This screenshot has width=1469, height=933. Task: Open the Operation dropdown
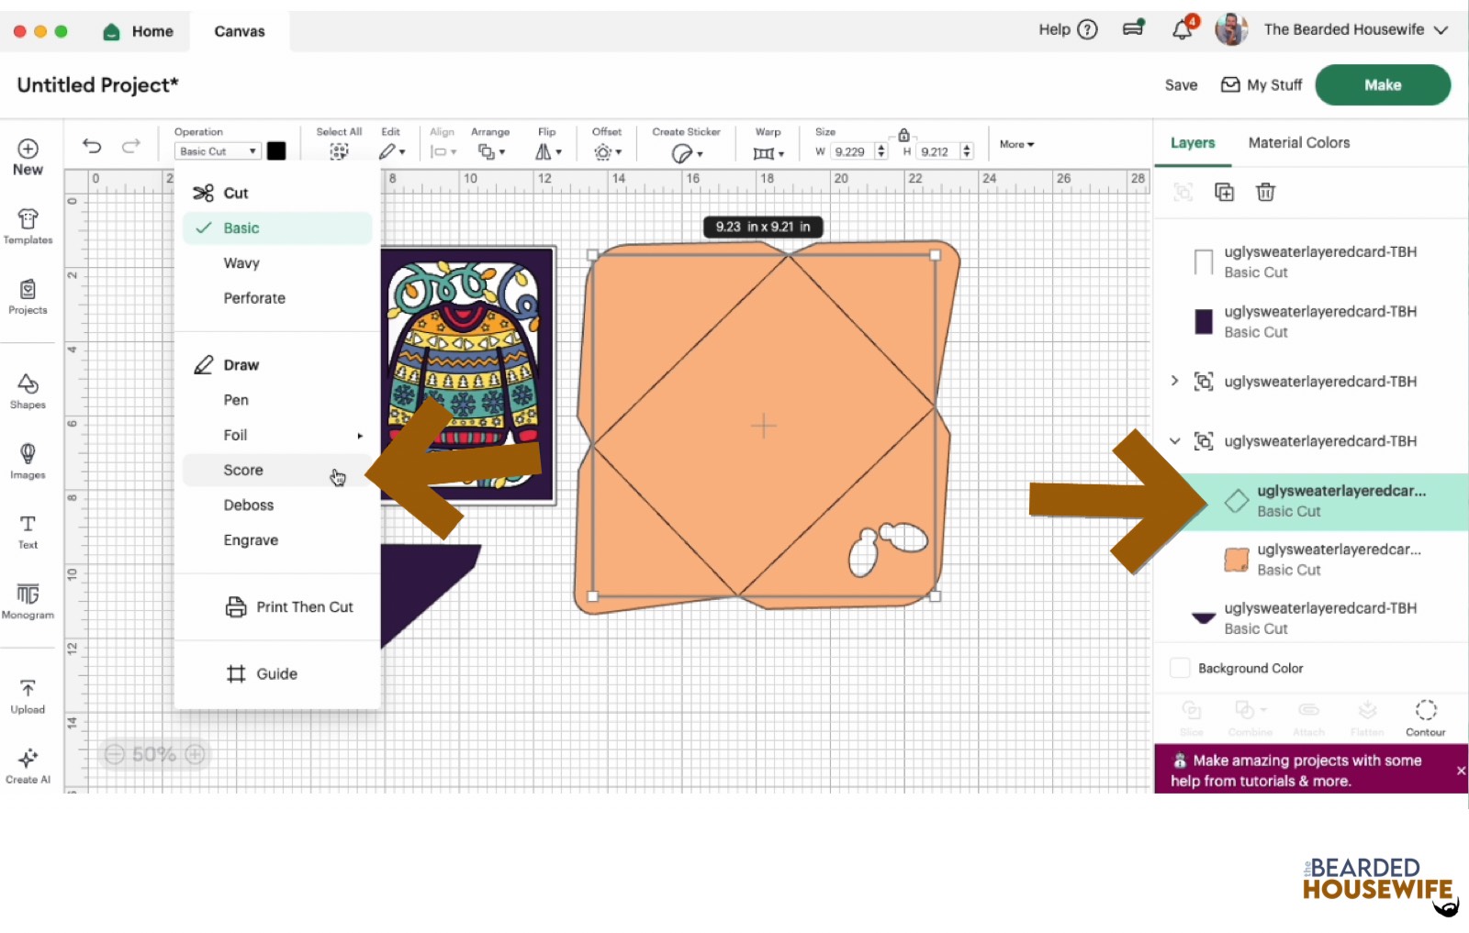[217, 150]
